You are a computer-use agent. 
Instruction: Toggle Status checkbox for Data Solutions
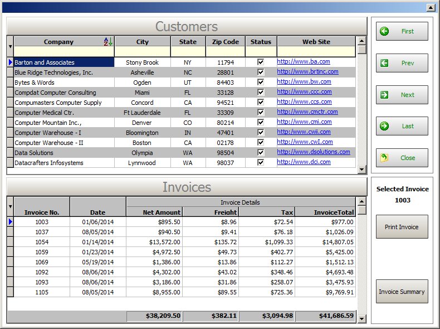261,152
